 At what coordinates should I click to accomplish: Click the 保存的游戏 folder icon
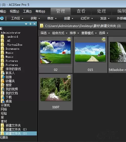[x=2, y=69]
